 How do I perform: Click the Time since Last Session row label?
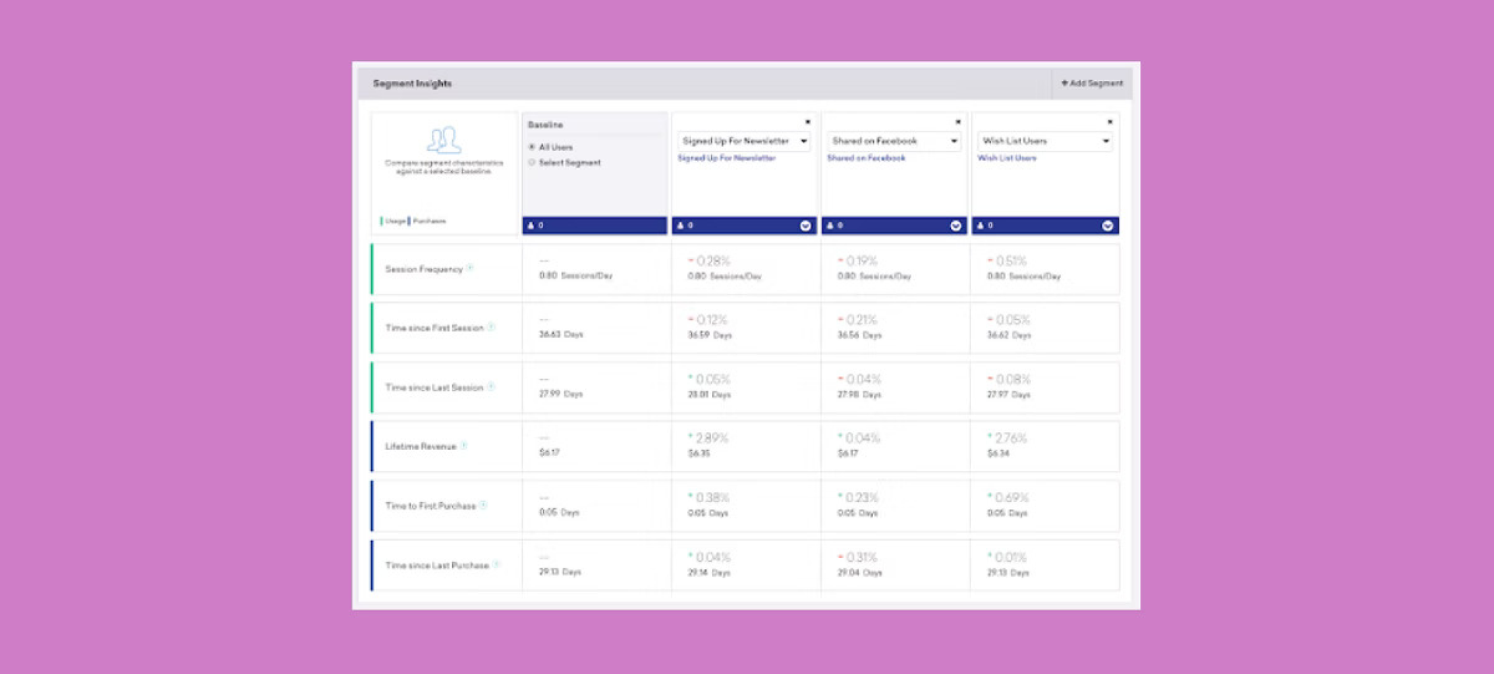(x=434, y=388)
